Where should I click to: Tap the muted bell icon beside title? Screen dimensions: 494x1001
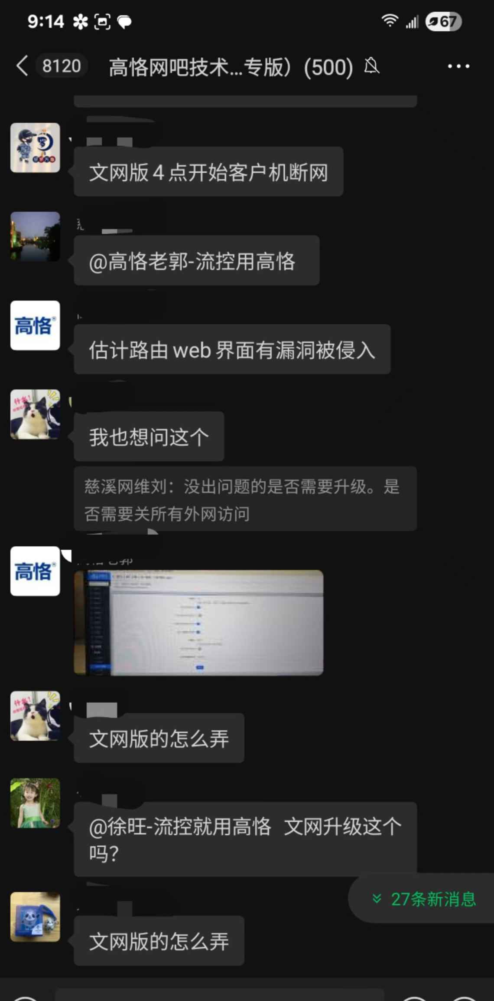point(372,66)
